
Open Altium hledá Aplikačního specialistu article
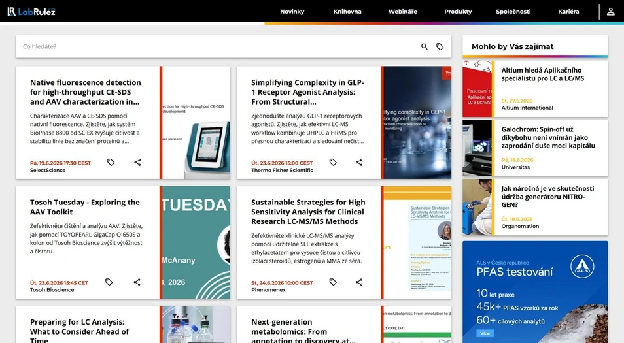(x=543, y=74)
